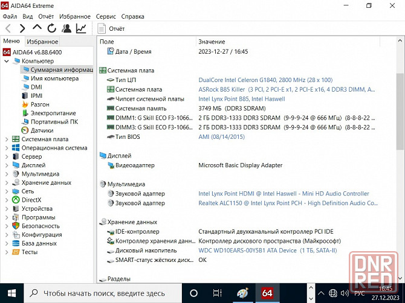Select the Сеть network icon in tree
The height and width of the screenshot is (303, 405).
[16, 191]
